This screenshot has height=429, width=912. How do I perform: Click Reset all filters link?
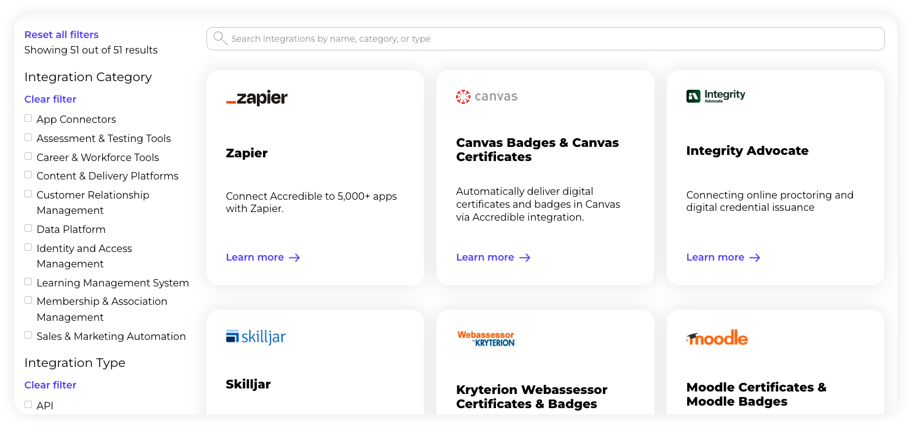[x=61, y=34]
